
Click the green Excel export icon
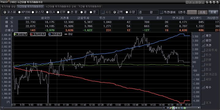click(185, 108)
